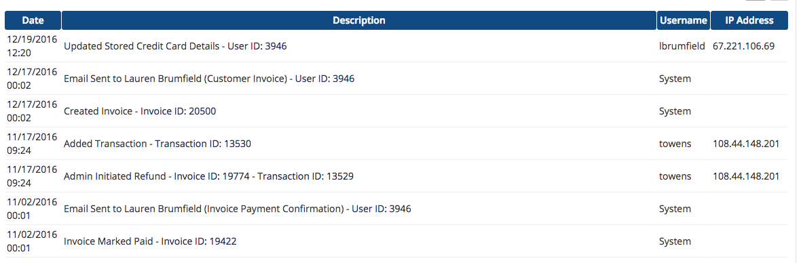Open Invoice Payment Confirmation email entry
Image resolution: width=801 pixels, height=263 pixels.
click(x=237, y=209)
